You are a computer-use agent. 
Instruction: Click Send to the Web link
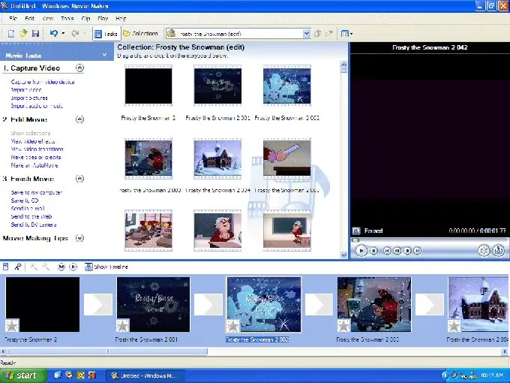coord(31,216)
